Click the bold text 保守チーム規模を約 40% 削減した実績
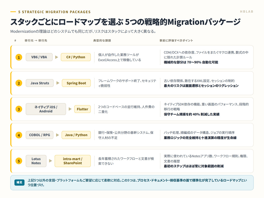The image size is (264, 198). [x=192, y=114]
